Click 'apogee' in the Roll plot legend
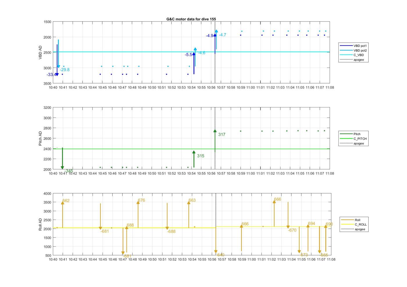The width and height of the screenshot is (407, 287). point(353,229)
